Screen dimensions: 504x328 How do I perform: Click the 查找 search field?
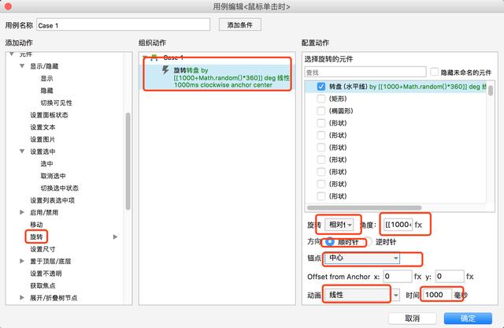pyautogui.click(x=365, y=72)
